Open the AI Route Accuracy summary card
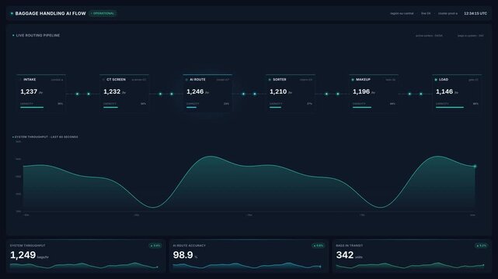 click(x=249, y=257)
